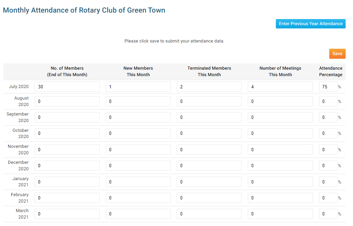Open Enter Previous Year Attendance

[x=311, y=24]
